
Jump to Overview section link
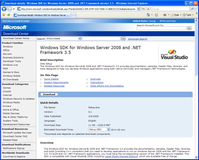tap(96, 79)
